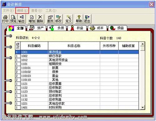Click the 科目名称 column header

pos(74,46)
